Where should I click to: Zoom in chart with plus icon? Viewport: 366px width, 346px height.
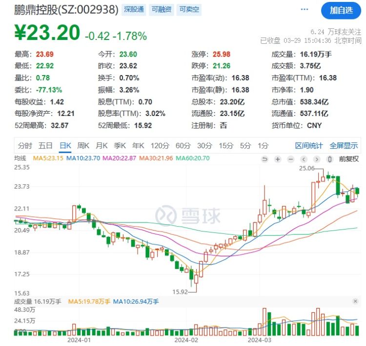278,159
